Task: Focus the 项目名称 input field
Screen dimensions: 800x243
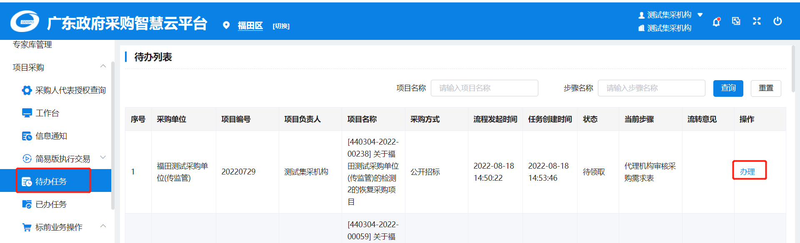Action: pyautogui.click(x=484, y=88)
